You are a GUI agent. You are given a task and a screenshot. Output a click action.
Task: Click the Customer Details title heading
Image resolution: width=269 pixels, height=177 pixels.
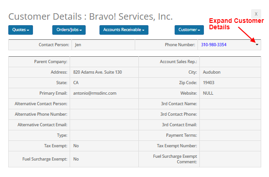point(90,16)
